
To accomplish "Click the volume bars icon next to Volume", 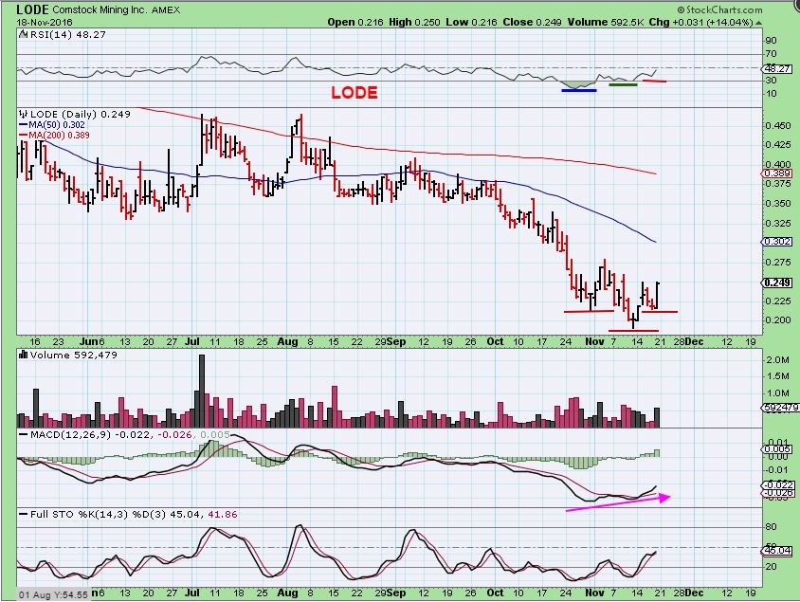I will [24, 355].
